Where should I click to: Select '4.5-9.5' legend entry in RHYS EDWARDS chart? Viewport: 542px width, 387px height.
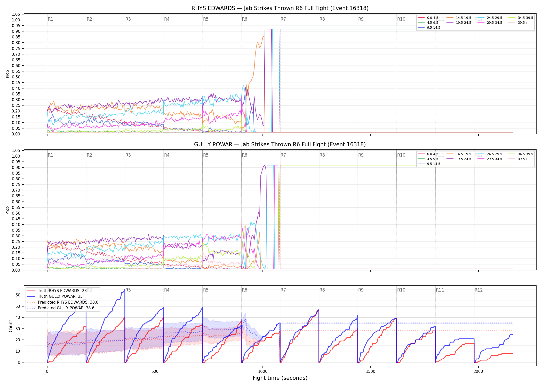[x=428, y=23]
